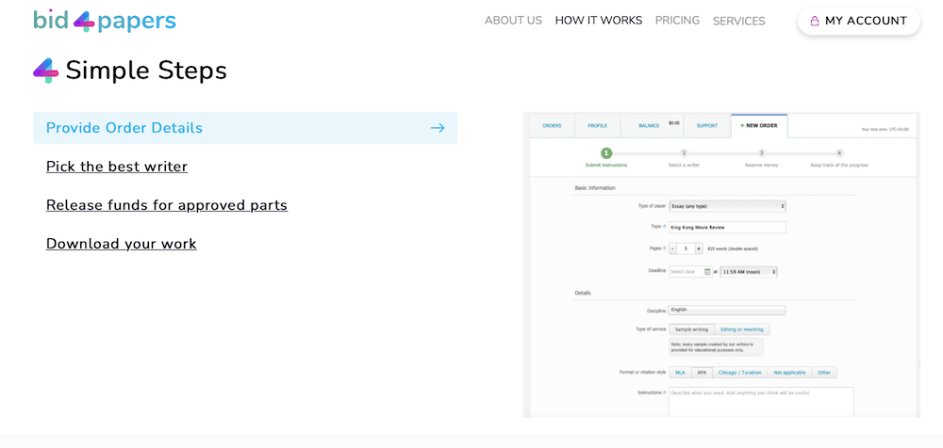
Task: Click the new order form preview image
Action: (721, 264)
